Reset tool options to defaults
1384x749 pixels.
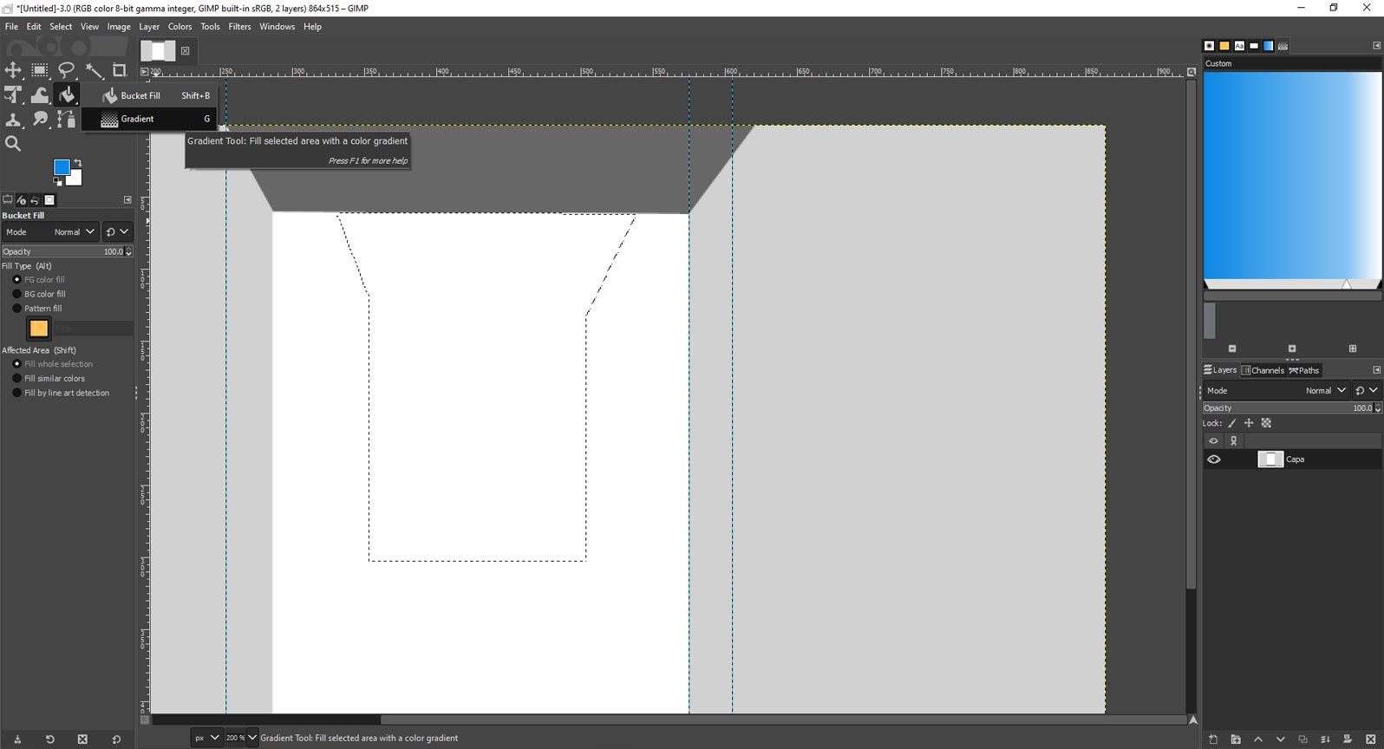click(116, 739)
